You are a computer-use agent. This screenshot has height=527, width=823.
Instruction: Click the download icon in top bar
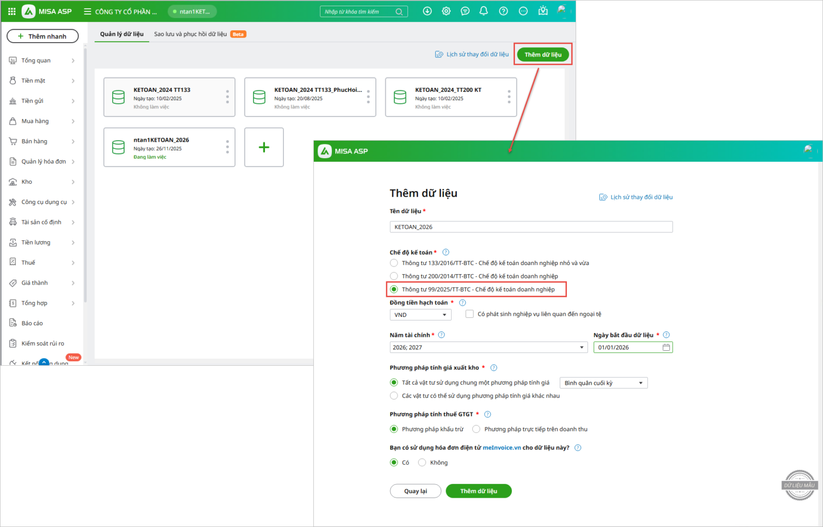pyautogui.click(x=427, y=11)
